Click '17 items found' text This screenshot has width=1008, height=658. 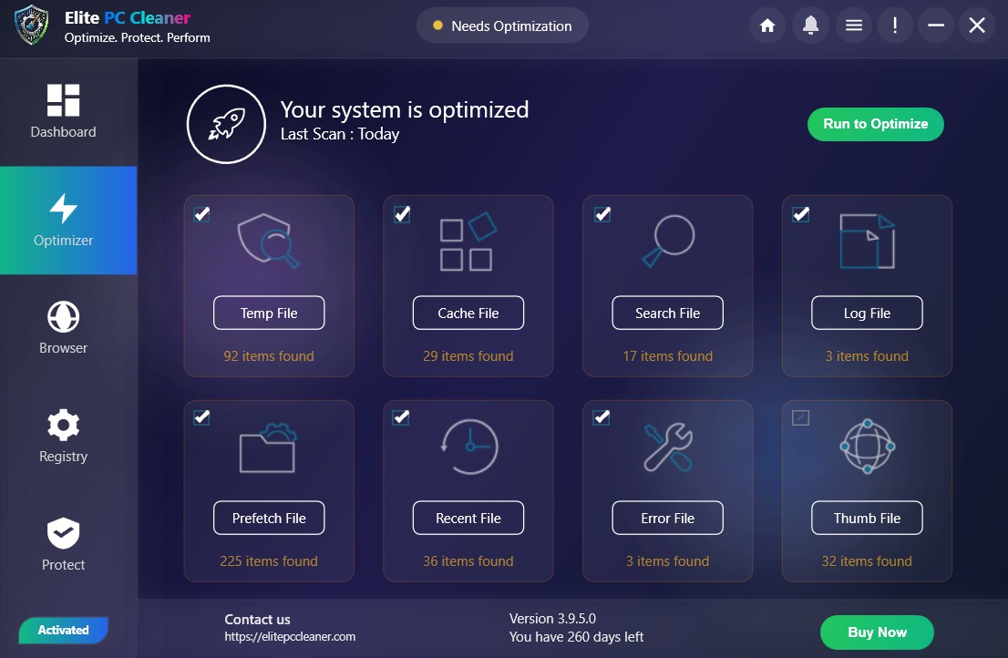click(x=667, y=356)
